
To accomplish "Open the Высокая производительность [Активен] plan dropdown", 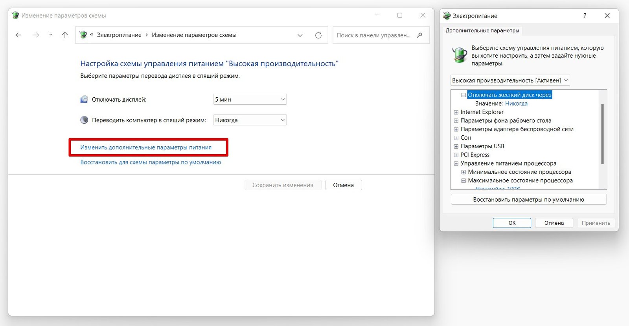I will [x=510, y=80].
